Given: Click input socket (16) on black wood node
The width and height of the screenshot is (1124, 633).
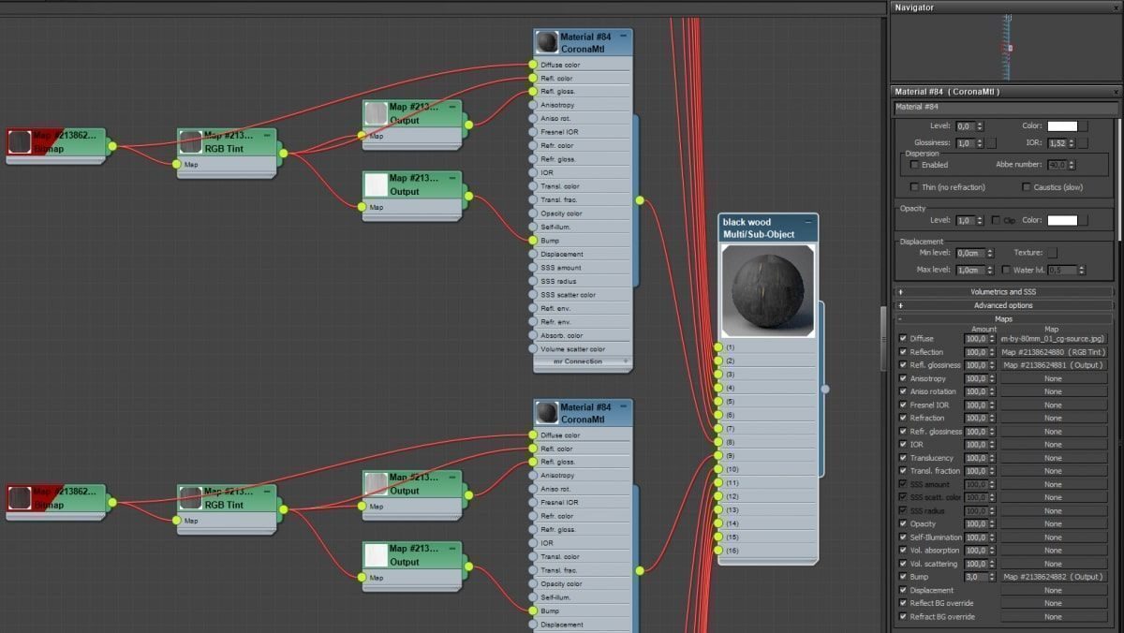Looking at the screenshot, I should 719,551.
